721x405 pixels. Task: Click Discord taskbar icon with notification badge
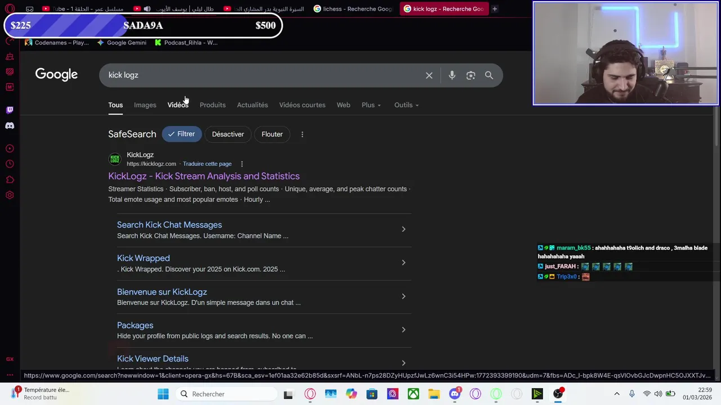[455, 394]
